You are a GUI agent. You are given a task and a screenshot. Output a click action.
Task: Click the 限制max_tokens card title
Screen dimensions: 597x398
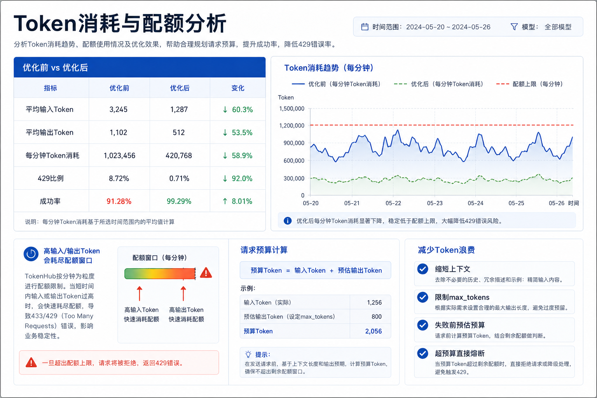[462, 297]
